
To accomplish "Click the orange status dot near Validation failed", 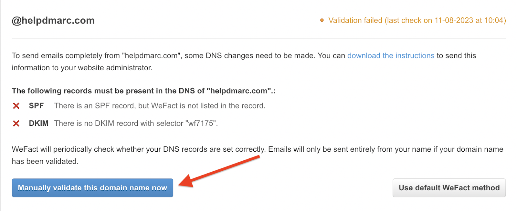I will coord(322,20).
